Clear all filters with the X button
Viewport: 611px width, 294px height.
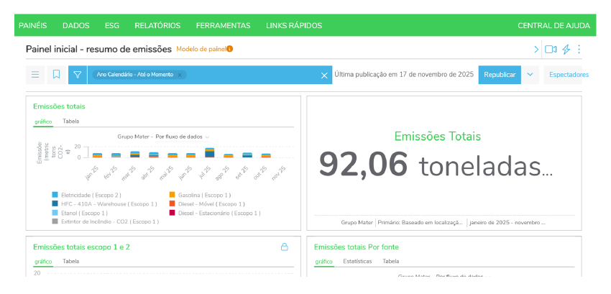[324, 75]
